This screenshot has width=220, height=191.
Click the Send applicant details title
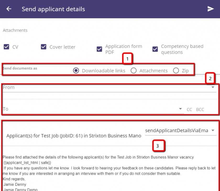pos(53,9)
